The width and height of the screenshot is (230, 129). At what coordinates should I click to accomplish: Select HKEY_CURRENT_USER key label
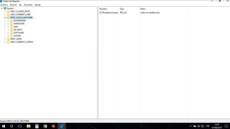pyautogui.click(x=20, y=14)
